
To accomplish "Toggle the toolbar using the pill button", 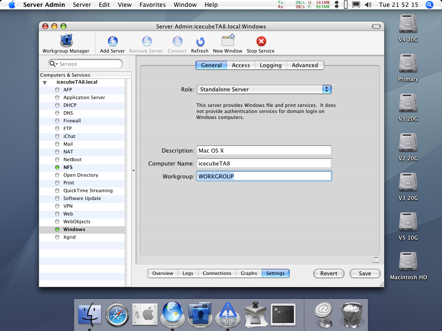I will coord(376,26).
